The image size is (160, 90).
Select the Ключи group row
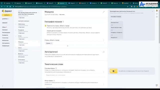pos(27,49)
